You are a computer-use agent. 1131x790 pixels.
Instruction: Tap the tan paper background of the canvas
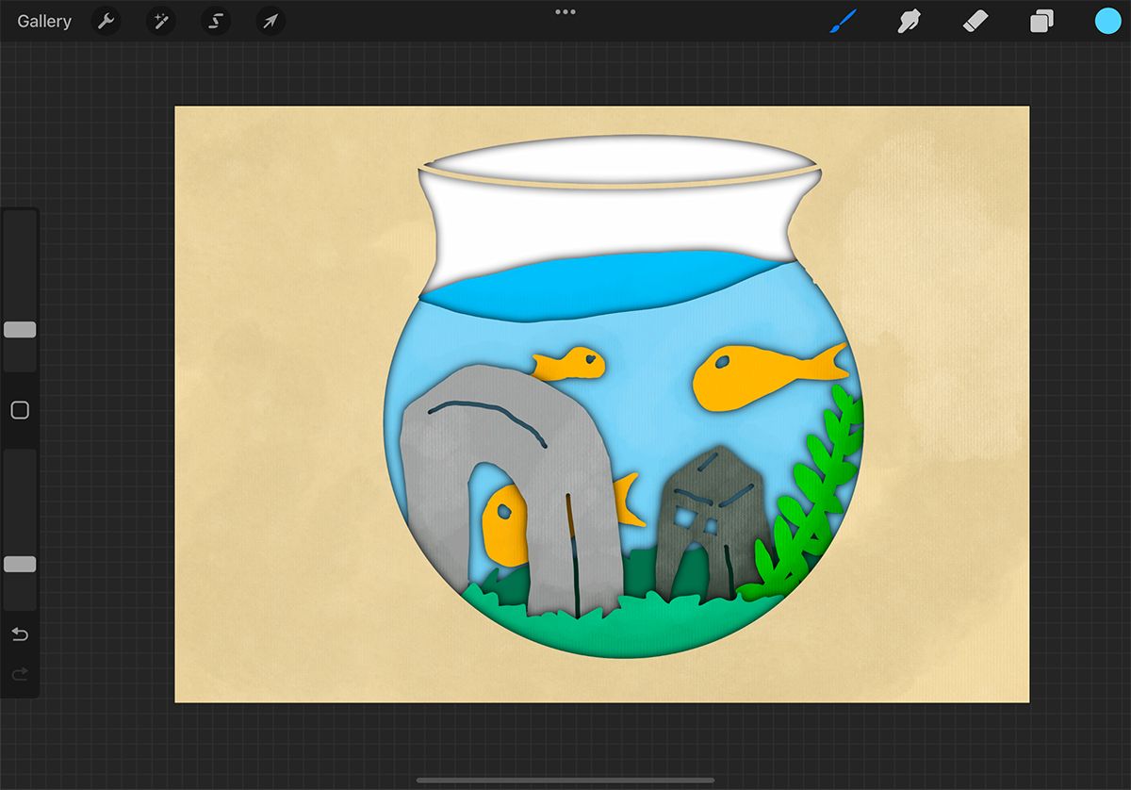pos(264,189)
